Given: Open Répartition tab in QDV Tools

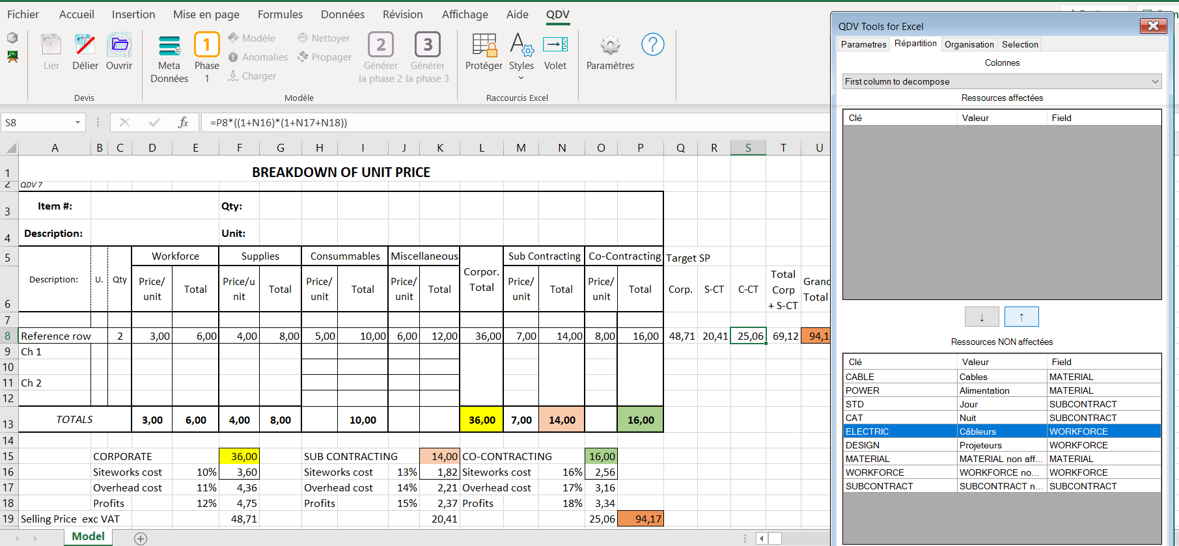Looking at the screenshot, I should [915, 44].
